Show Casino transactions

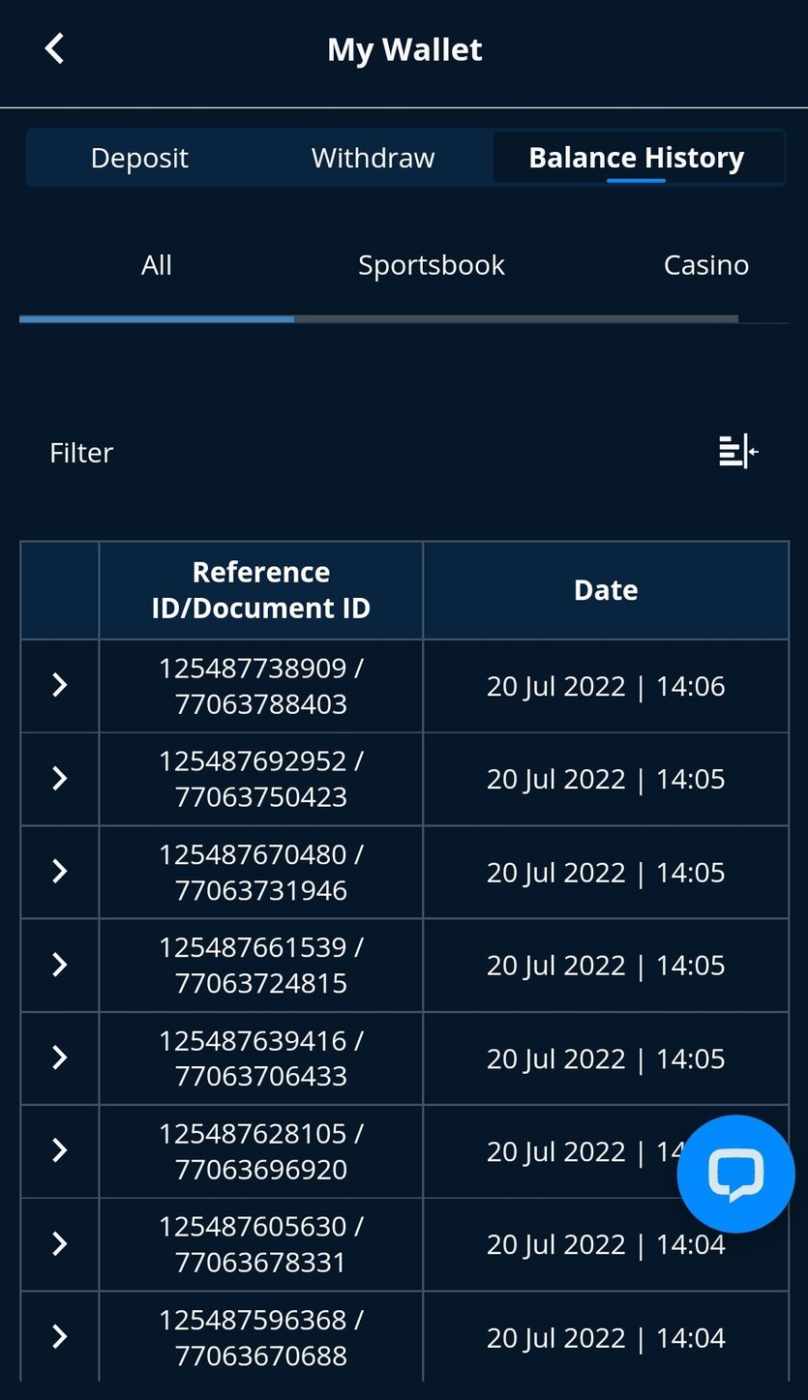(x=706, y=265)
